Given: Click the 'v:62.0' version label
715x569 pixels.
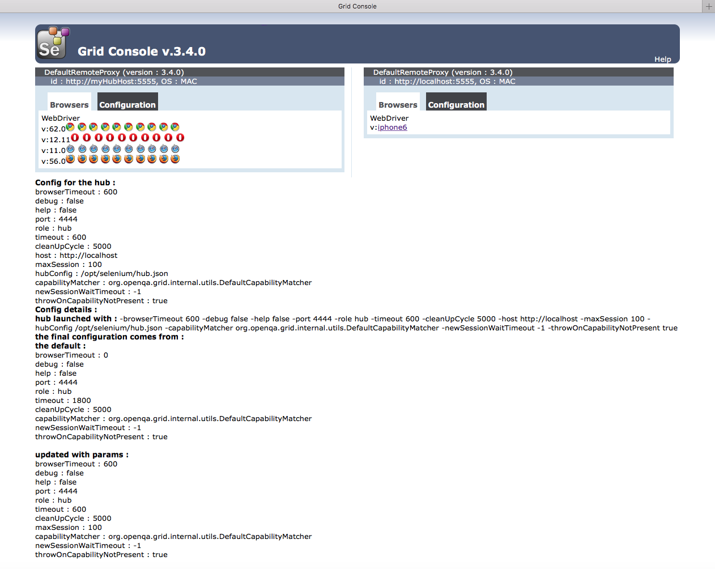Looking at the screenshot, I should 53,129.
